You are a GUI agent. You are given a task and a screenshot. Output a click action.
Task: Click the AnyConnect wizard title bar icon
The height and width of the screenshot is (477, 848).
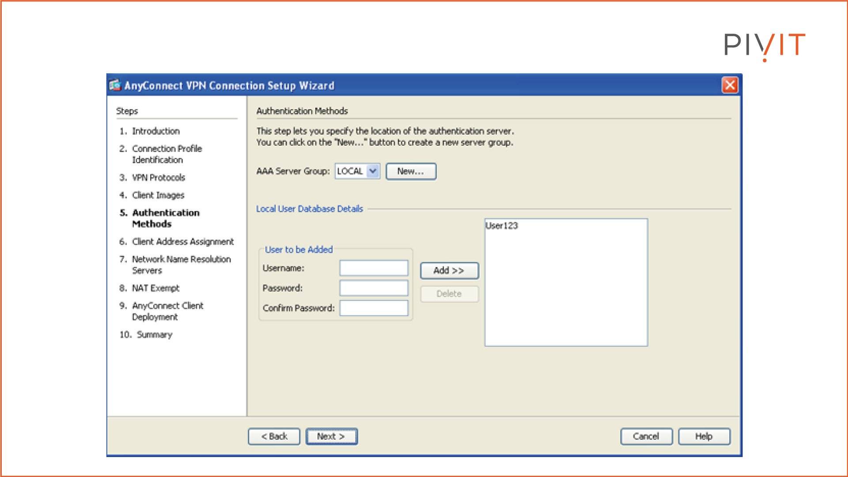pyautogui.click(x=114, y=85)
